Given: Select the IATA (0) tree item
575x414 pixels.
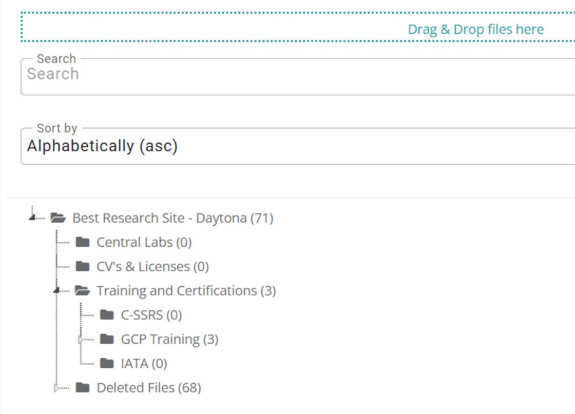Looking at the screenshot, I should 144,363.
